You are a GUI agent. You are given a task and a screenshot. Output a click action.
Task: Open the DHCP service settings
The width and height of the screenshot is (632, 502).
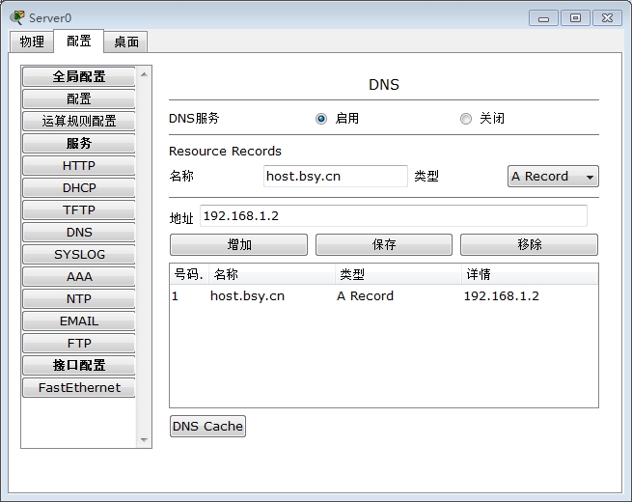[79, 188]
